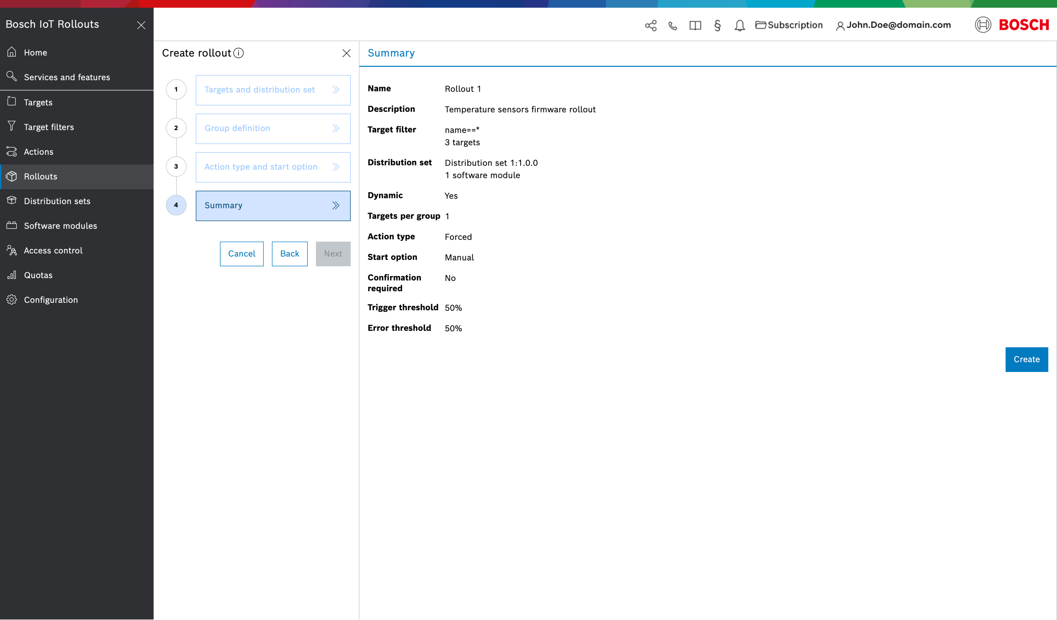
Task: Click step number 1 circle
Action: click(x=176, y=89)
